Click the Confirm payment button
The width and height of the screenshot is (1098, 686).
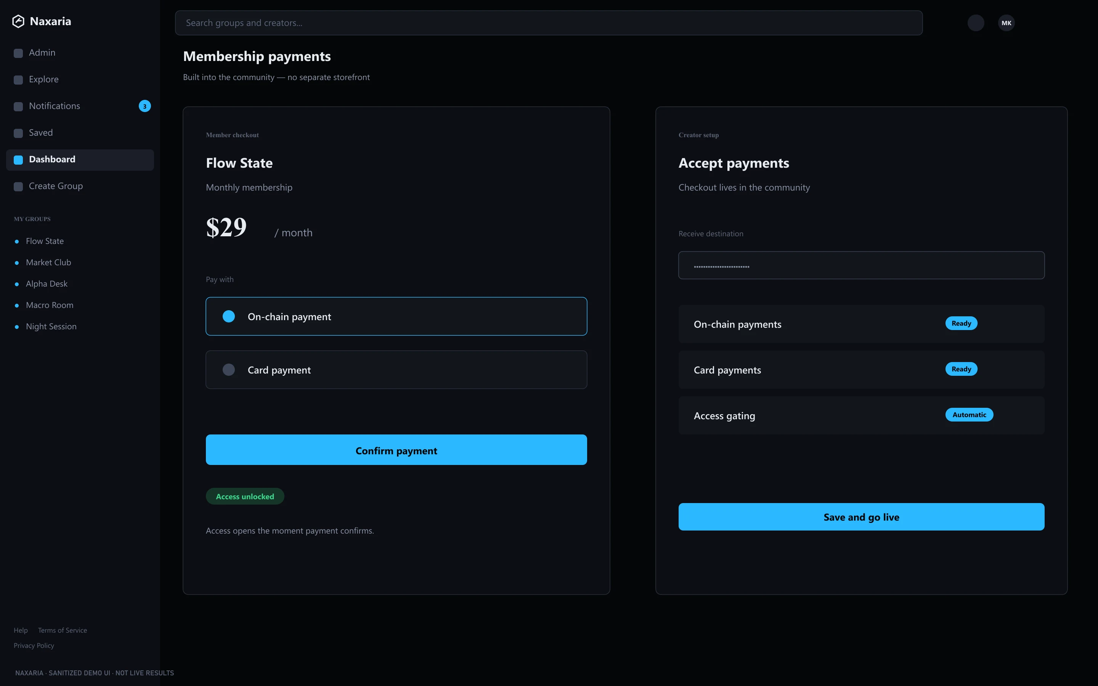pyautogui.click(x=396, y=450)
